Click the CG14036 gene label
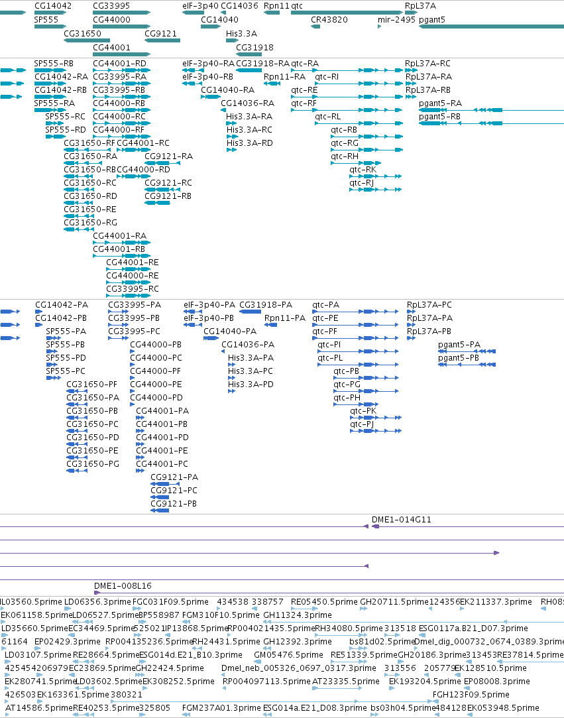Viewport: 564px width, 718px height. coord(239,6)
